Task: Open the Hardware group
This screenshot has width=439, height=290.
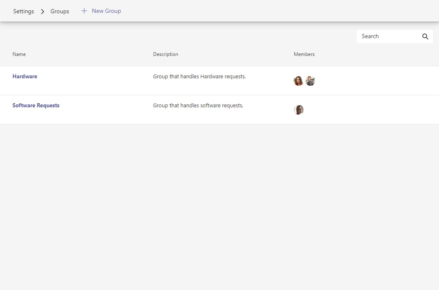Action: coord(25,76)
